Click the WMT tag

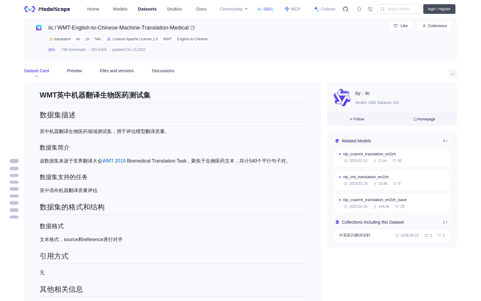pyautogui.click(x=167, y=39)
